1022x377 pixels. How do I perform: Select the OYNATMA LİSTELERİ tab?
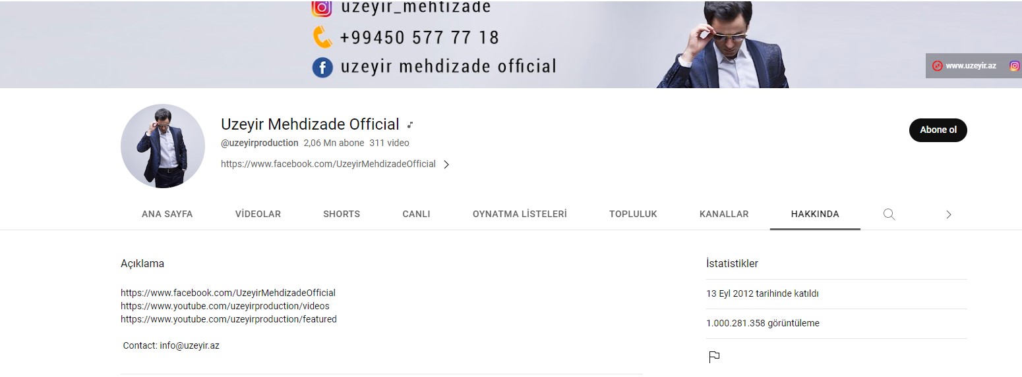click(x=520, y=214)
